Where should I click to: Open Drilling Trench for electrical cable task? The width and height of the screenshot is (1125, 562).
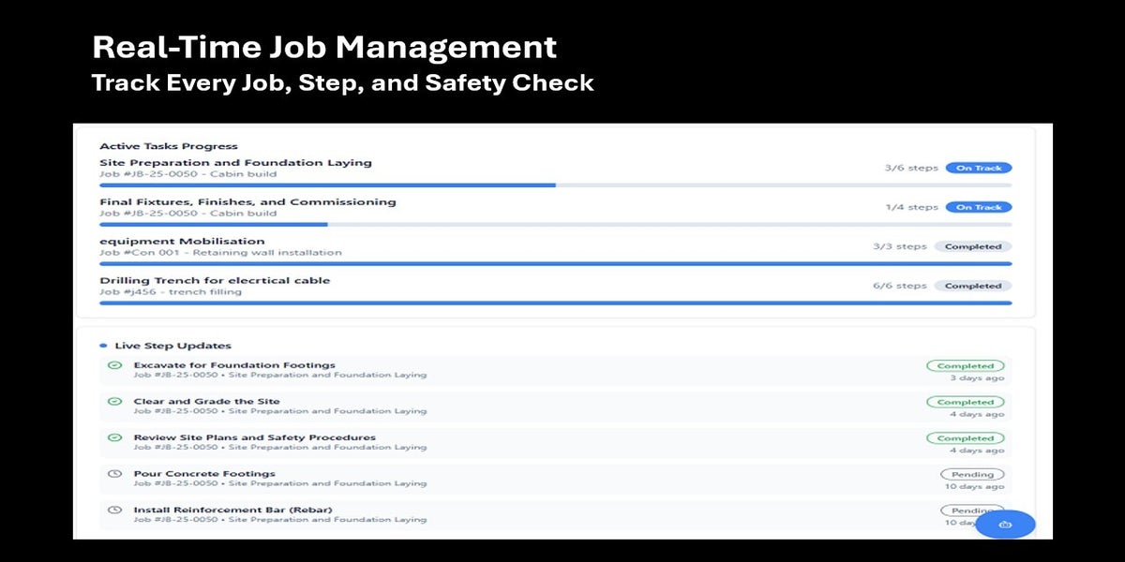click(x=215, y=281)
